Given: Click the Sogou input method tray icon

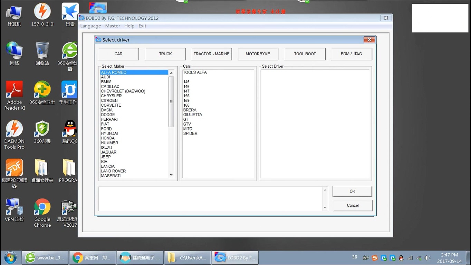Looking at the screenshot, I should [375, 258].
